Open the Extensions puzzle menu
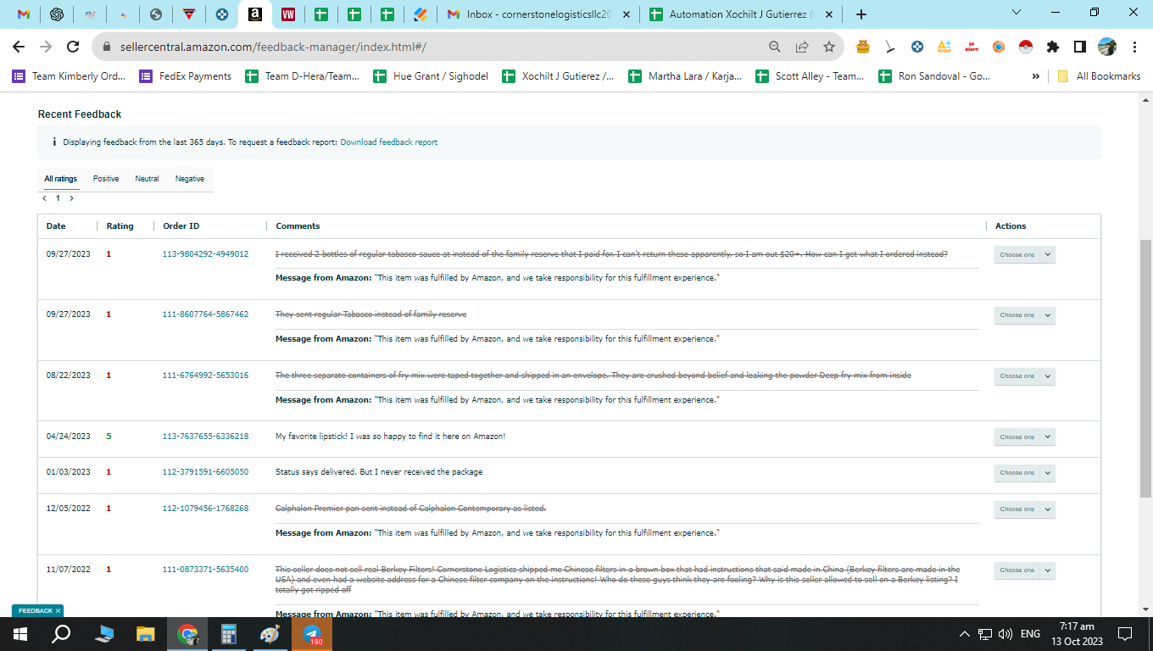1153x651 pixels. point(1053,47)
